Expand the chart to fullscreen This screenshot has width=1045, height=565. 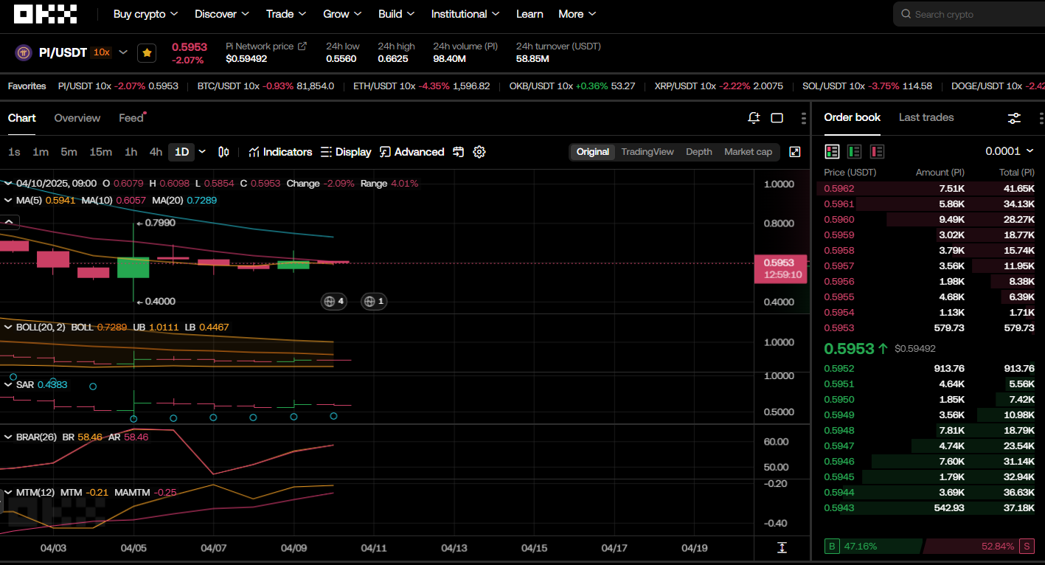795,152
